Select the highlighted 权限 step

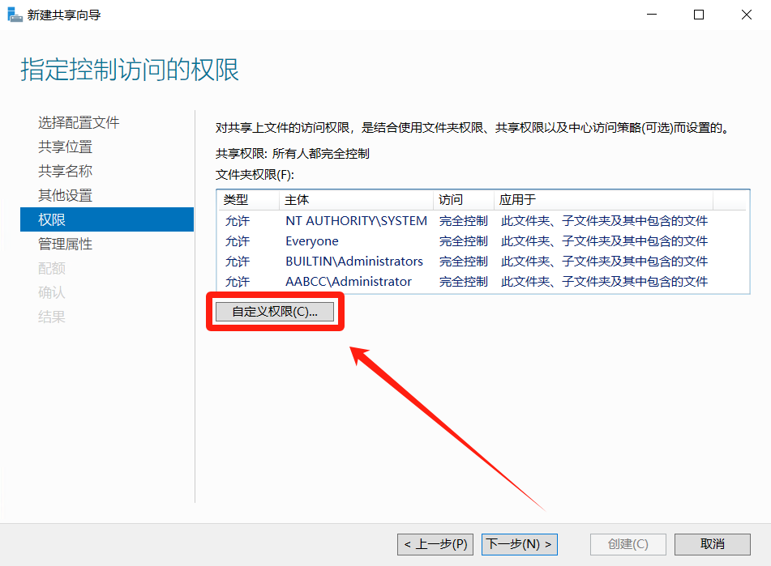tap(52, 219)
